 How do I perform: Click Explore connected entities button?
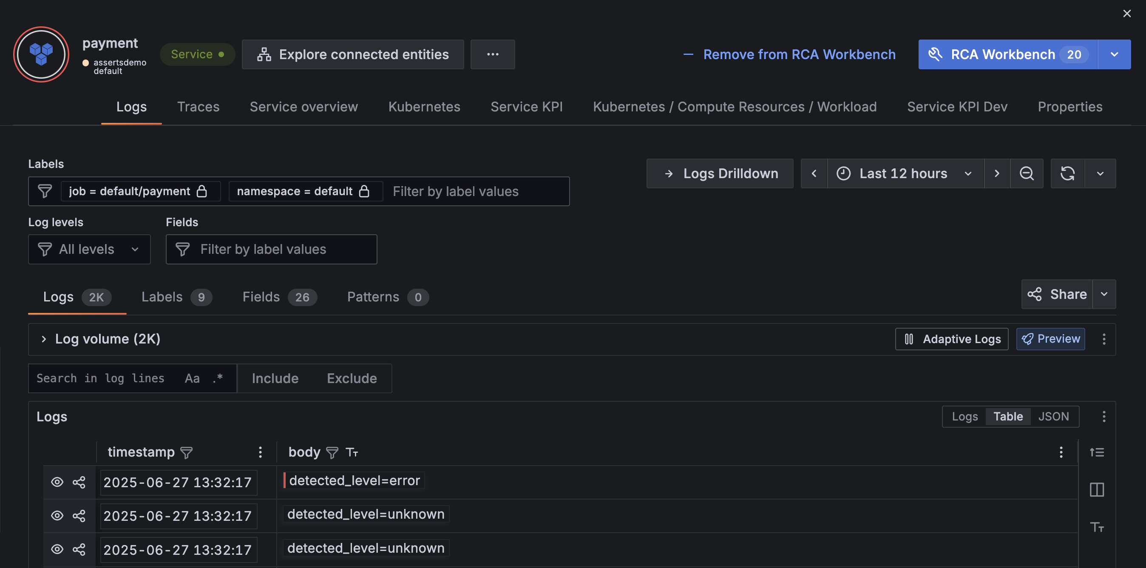pos(352,54)
